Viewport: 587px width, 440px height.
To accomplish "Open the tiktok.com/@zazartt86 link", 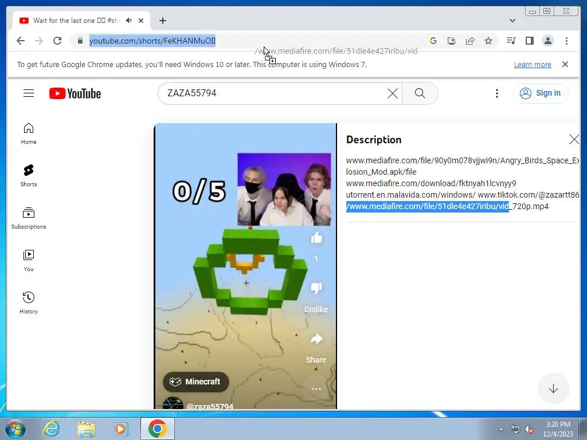I will [528, 195].
